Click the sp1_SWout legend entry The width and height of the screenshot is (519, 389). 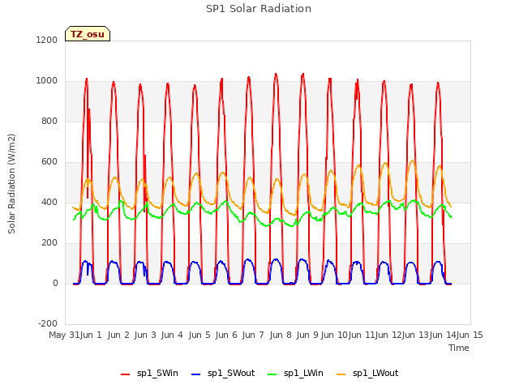[224, 374]
